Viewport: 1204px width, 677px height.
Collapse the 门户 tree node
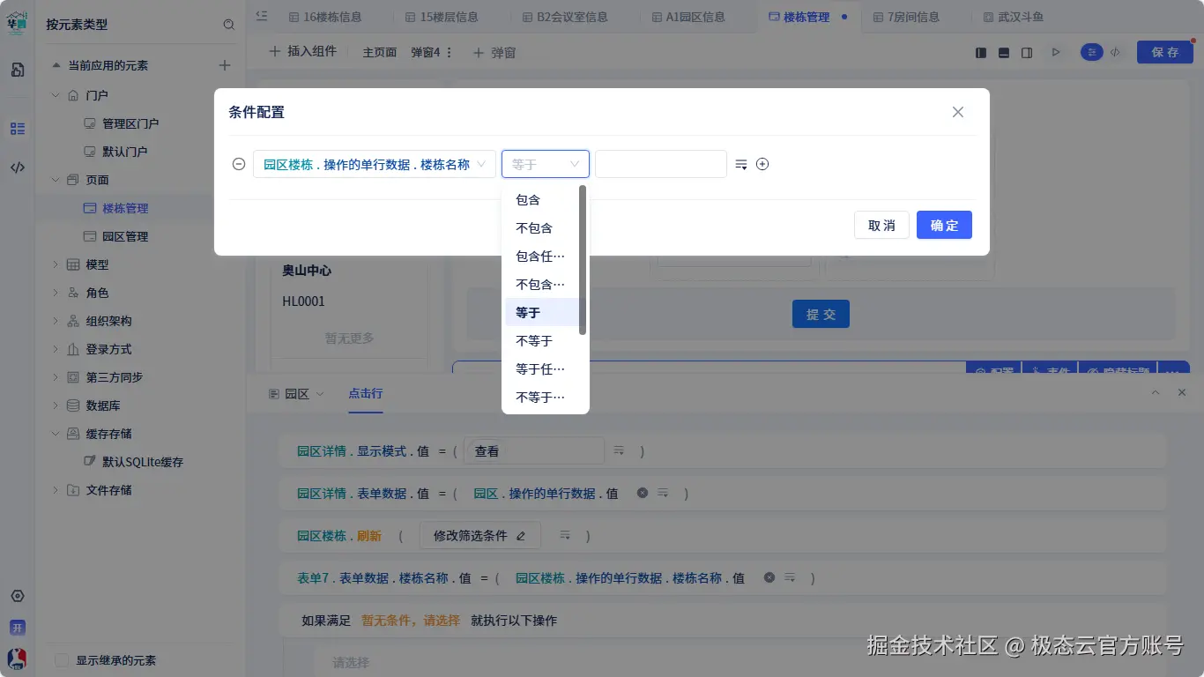56,95
